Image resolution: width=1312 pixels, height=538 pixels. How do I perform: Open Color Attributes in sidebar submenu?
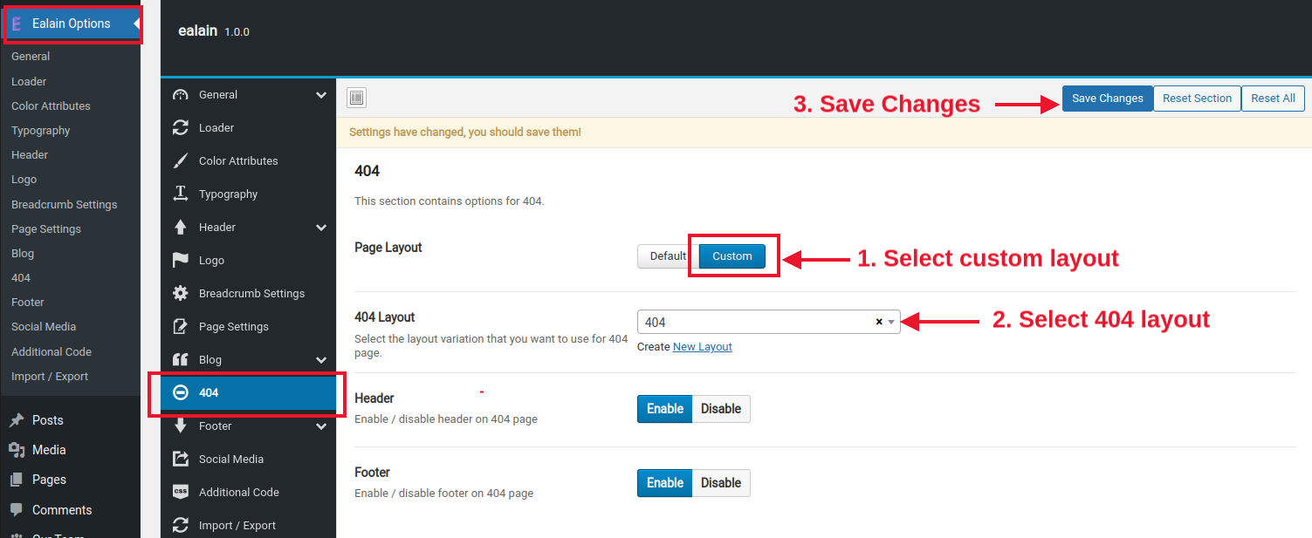[51, 106]
